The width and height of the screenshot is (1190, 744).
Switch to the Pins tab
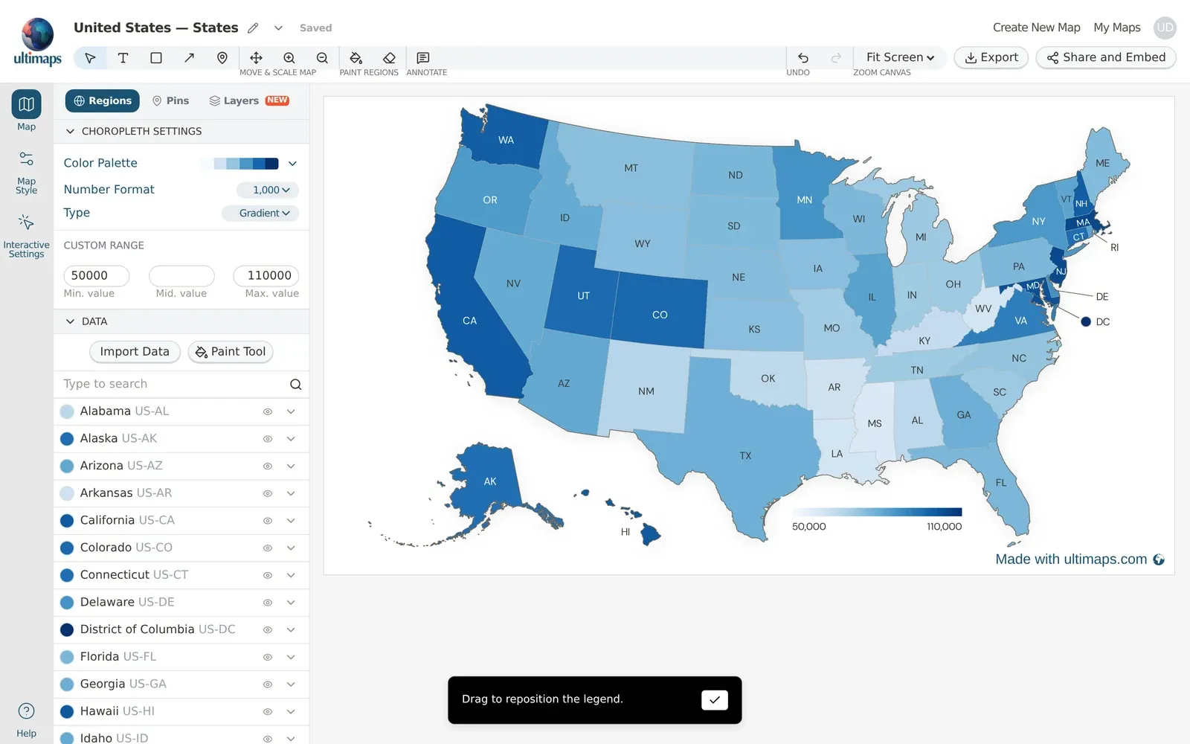(170, 100)
